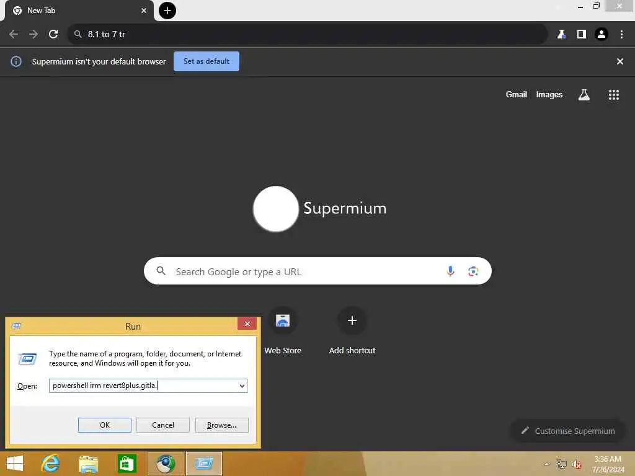Viewport: 635px width, 476px height.
Task: Select the New Tab browser tab
Action: [79, 11]
